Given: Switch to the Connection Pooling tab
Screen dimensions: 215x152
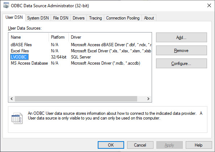Looking at the screenshot, I should coord(123,18).
